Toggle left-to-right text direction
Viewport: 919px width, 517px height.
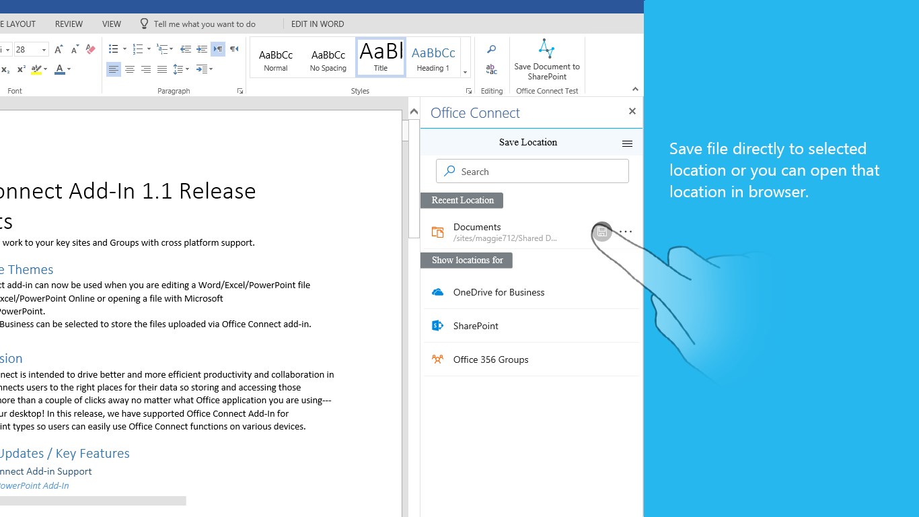click(x=218, y=49)
